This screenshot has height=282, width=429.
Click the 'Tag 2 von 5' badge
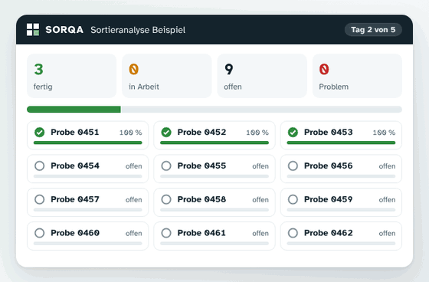point(373,30)
